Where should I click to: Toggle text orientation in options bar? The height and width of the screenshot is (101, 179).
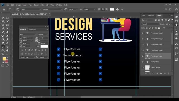click(17, 10)
